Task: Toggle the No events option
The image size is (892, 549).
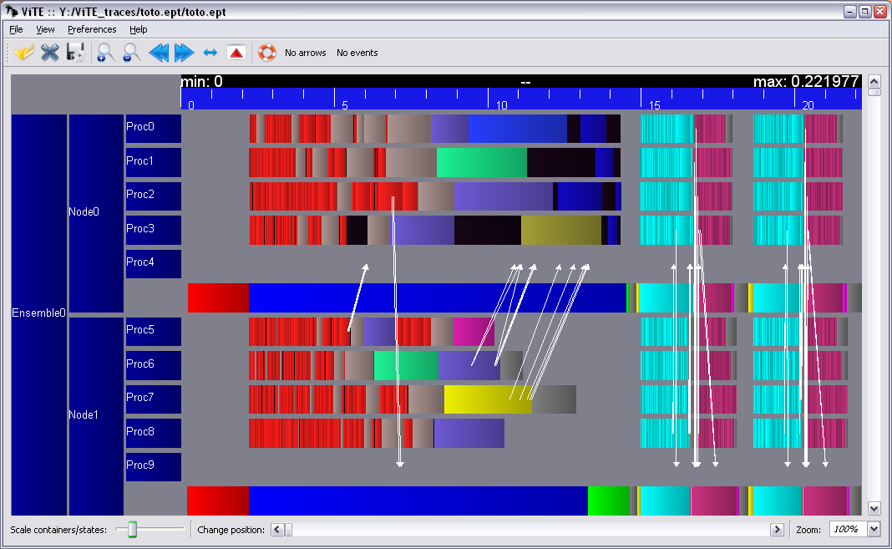Action: [357, 53]
